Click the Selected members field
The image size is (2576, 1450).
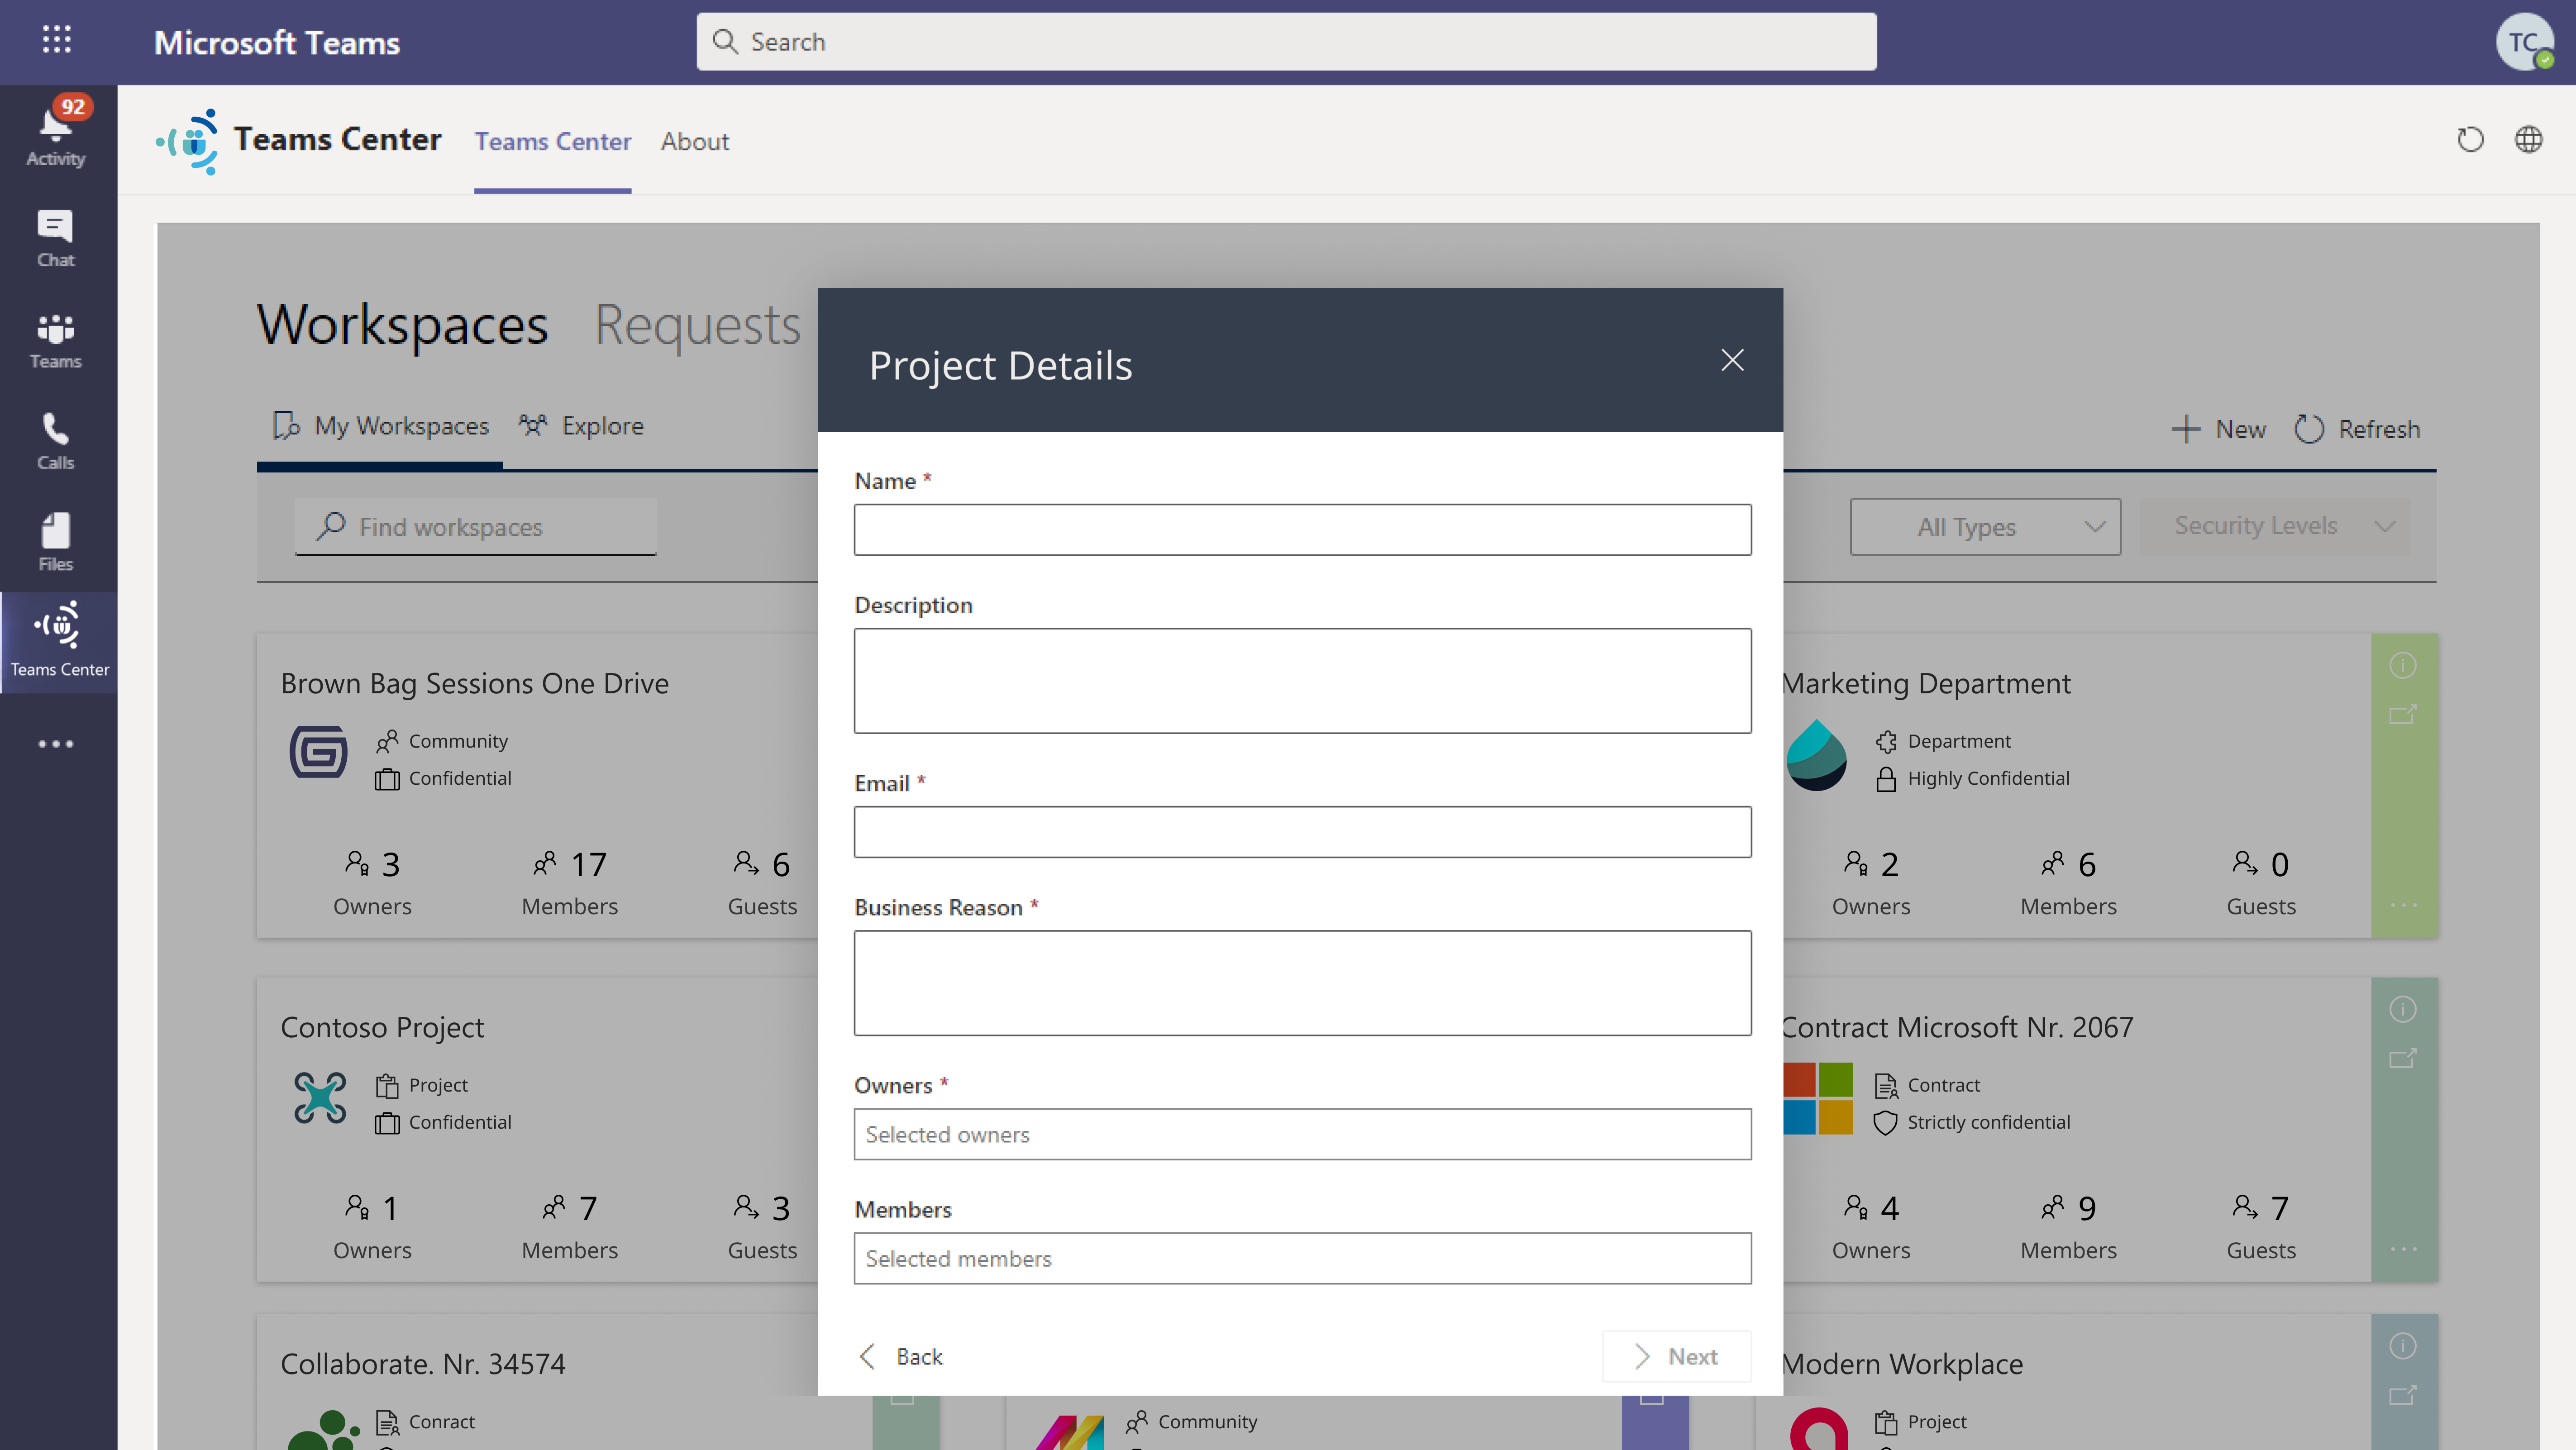coord(1302,1258)
